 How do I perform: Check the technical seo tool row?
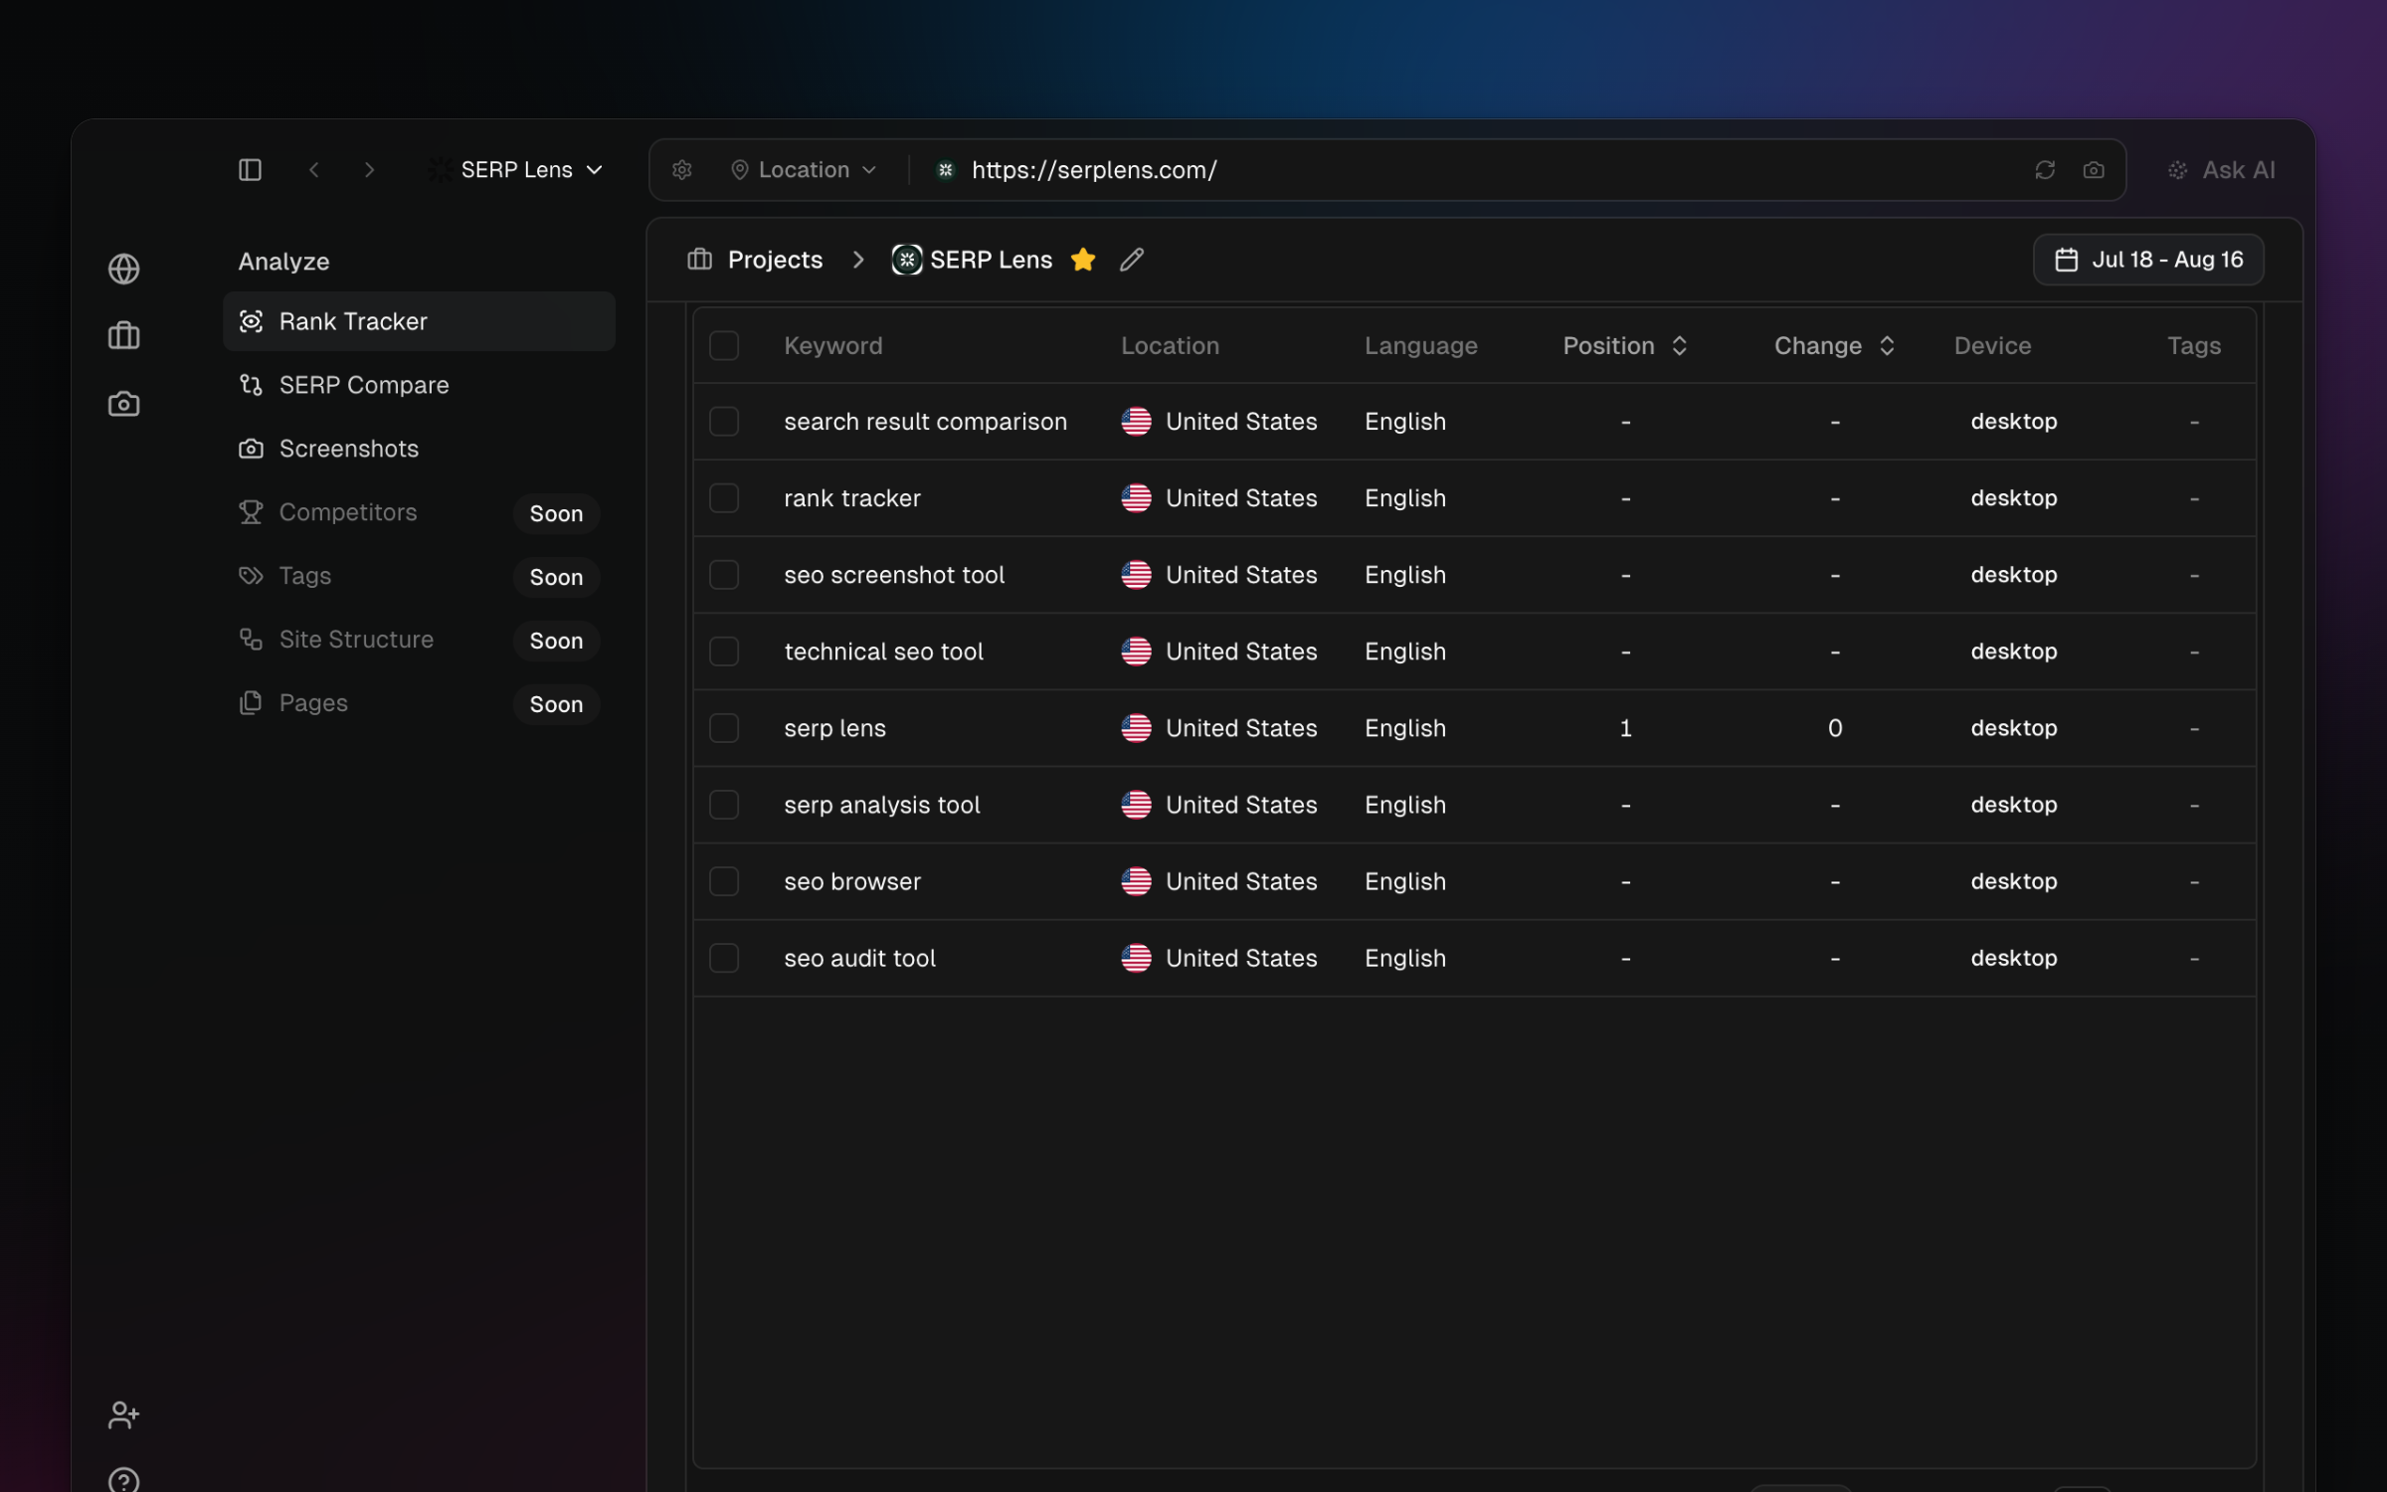coord(724,652)
